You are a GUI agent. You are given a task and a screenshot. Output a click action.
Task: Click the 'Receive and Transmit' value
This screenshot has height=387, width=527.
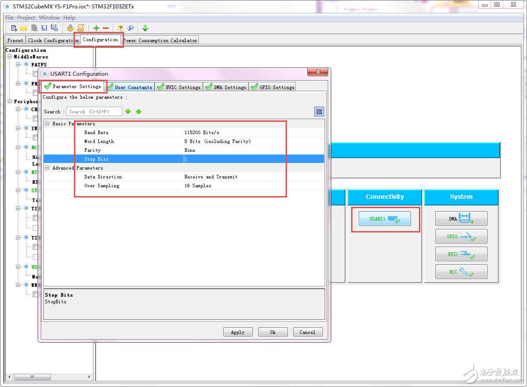tap(211, 177)
